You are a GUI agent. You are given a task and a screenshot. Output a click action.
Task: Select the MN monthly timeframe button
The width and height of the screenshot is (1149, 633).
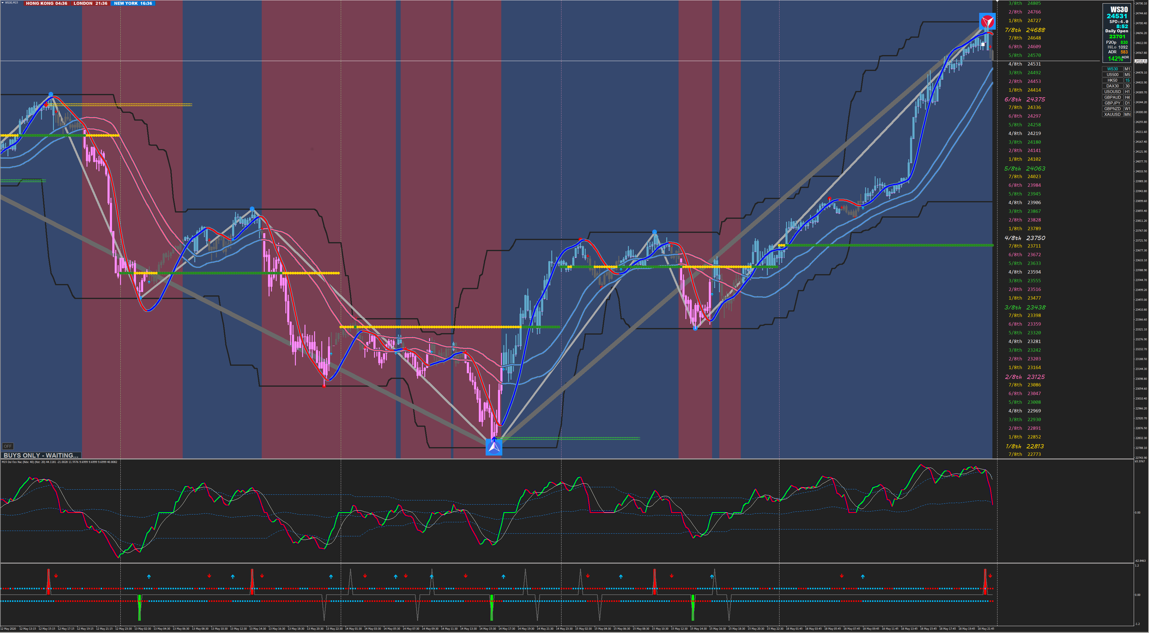tap(1127, 114)
